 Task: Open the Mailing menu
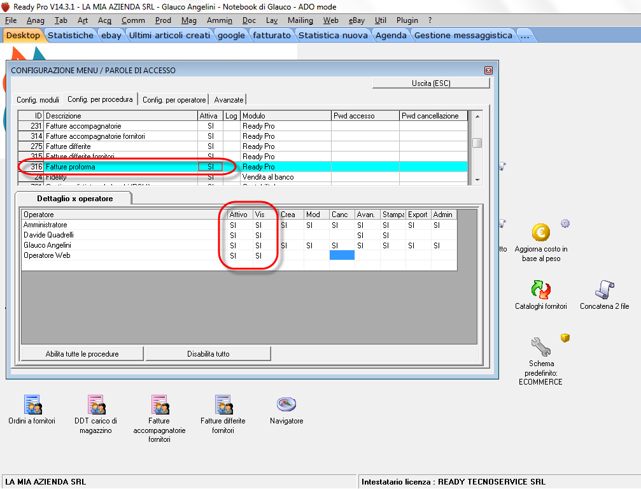pos(300,20)
